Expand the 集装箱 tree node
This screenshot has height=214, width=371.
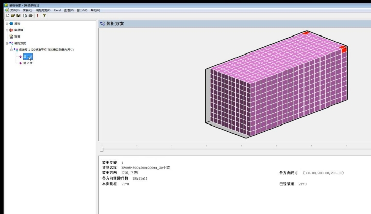coord(7,30)
